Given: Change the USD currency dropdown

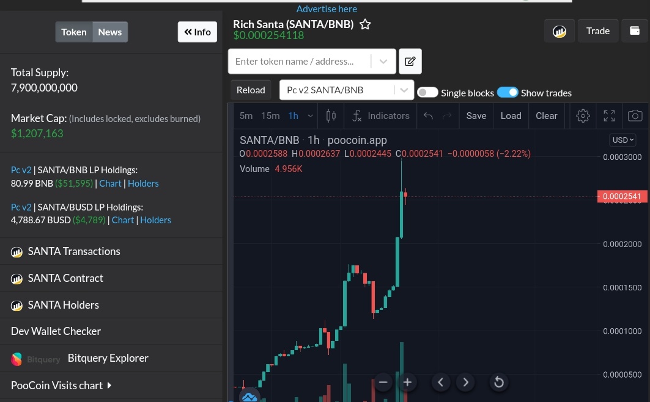Looking at the screenshot, I should tap(622, 140).
